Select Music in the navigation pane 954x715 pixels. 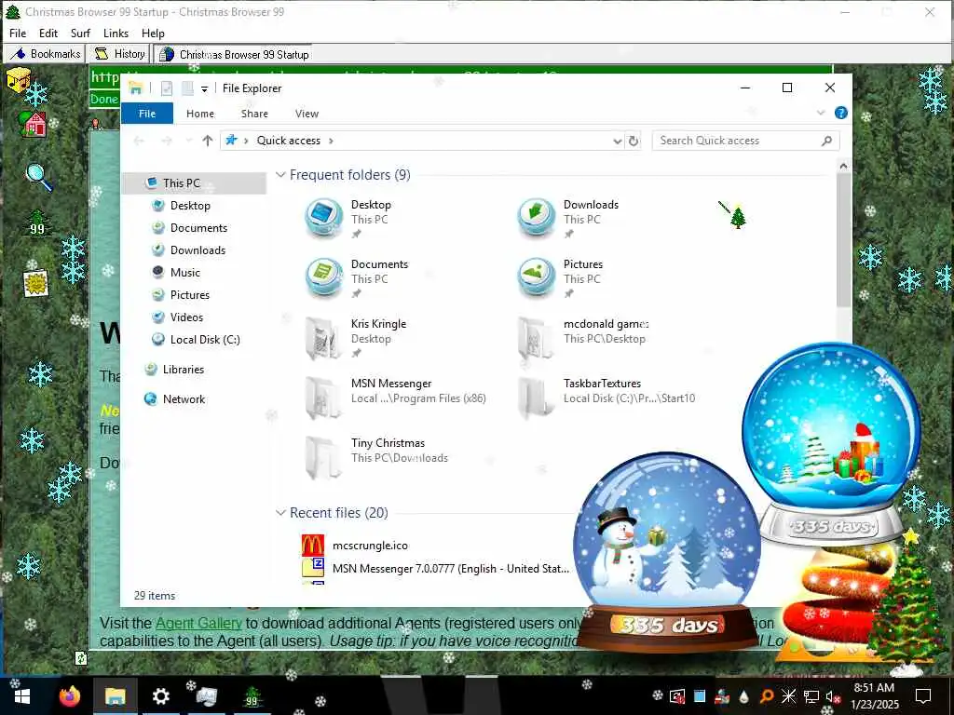pyautogui.click(x=185, y=273)
